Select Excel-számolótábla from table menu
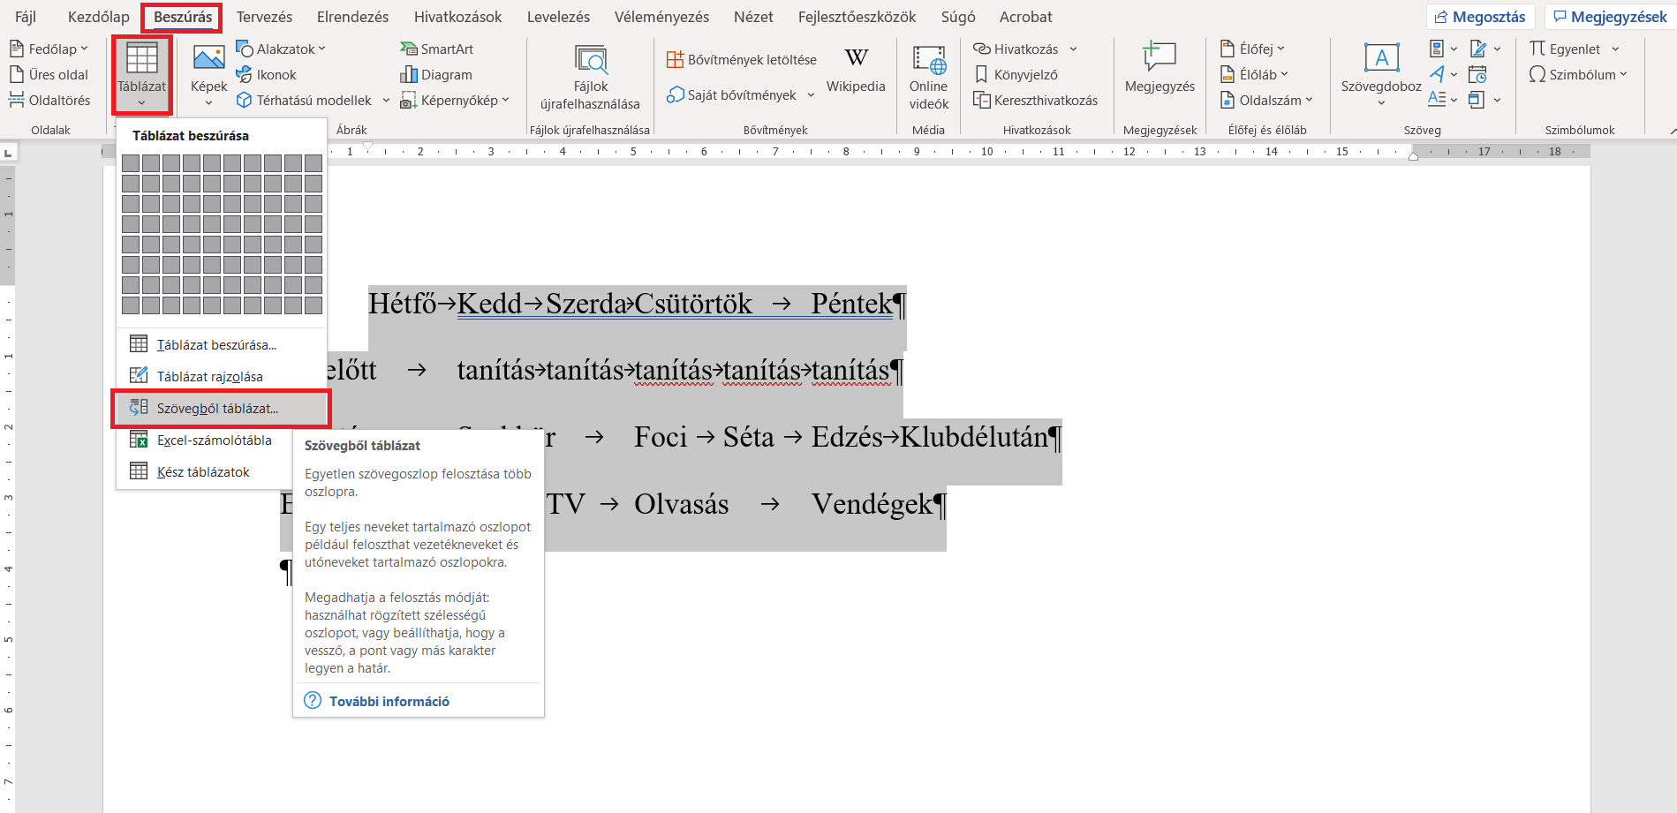The image size is (1677, 813). 214,440
